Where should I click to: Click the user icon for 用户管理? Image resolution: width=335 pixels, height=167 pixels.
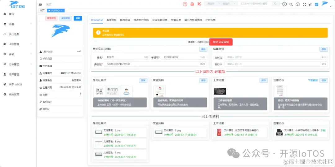coord(5,74)
